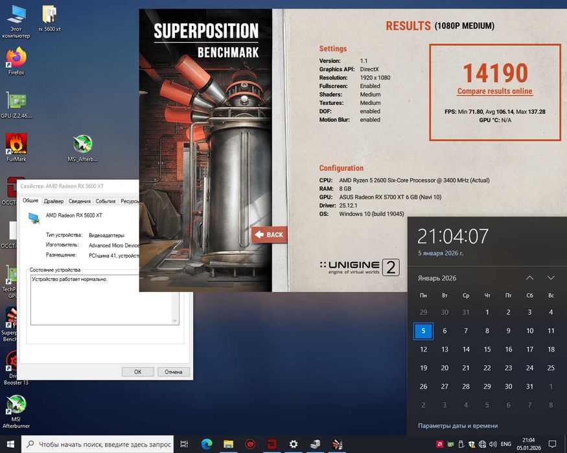Image resolution: width=567 pixels, height=453 pixels.
Task: Open the GPU-Z desktop shortcut
Action: [x=16, y=105]
